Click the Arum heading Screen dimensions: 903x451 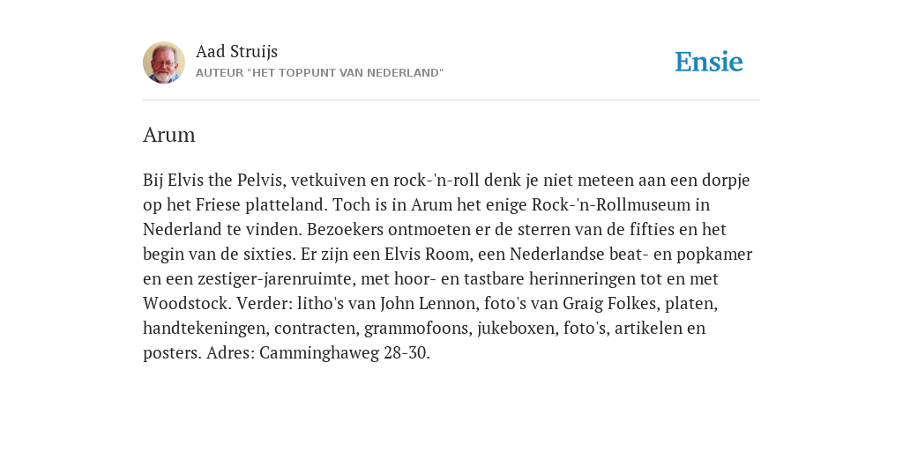pyautogui.click(x=168, y=135)
